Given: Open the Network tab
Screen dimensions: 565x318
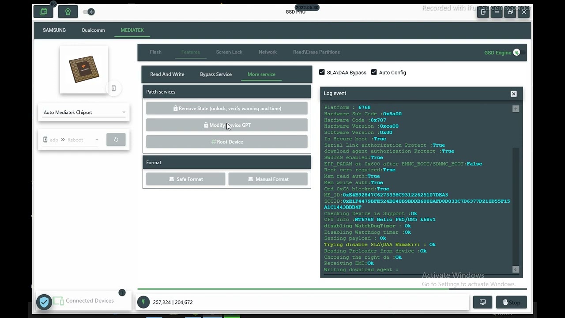Looking at the screenshot, I should point(267,52).
